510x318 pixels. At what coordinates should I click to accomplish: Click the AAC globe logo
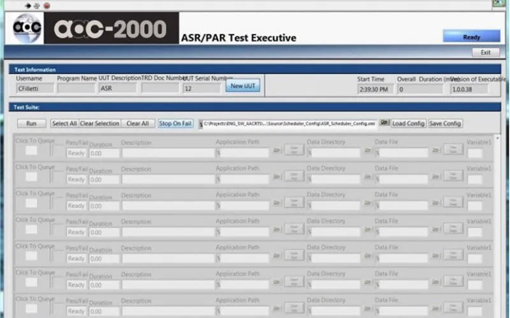point(27,28)
